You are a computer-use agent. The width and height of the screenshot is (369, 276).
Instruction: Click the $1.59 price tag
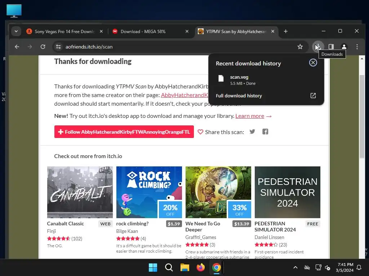174,224
